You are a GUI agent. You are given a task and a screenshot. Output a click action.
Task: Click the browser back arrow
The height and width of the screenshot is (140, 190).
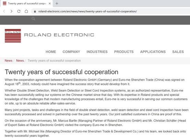coord(4,11)
